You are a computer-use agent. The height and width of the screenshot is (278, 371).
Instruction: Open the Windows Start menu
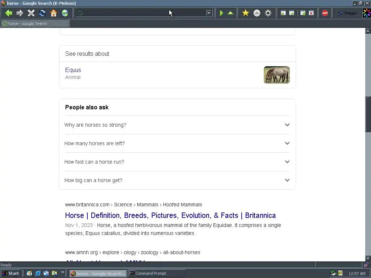[11, 273]
